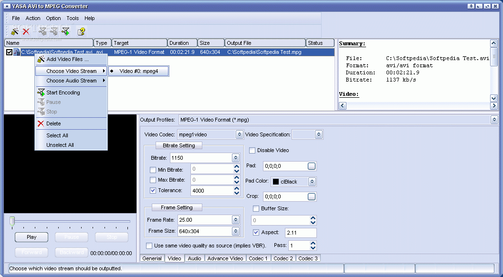Image resolution: width=503 pixels, height=277 pixels.
Task: Click the green Start Encoding toolbar icon
Action: coord(65,31)
